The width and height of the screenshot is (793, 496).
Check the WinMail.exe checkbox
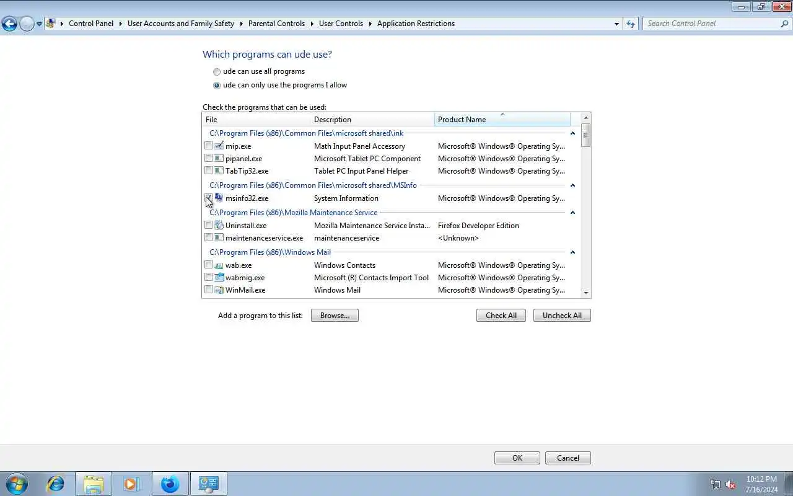208,290
